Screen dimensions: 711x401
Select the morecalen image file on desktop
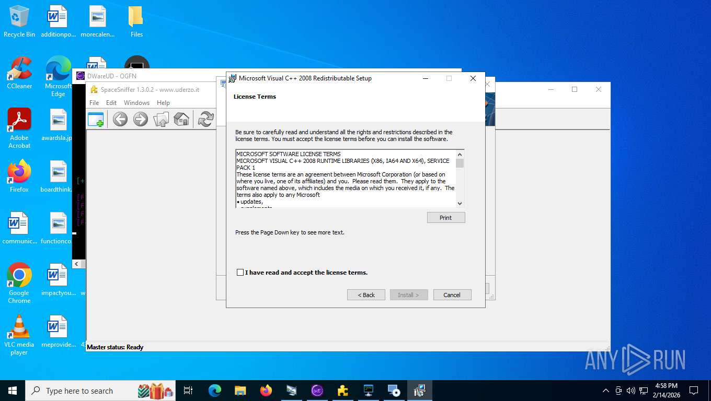(97, 22)
